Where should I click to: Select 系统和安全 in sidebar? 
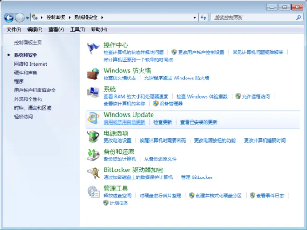(26, 55)
